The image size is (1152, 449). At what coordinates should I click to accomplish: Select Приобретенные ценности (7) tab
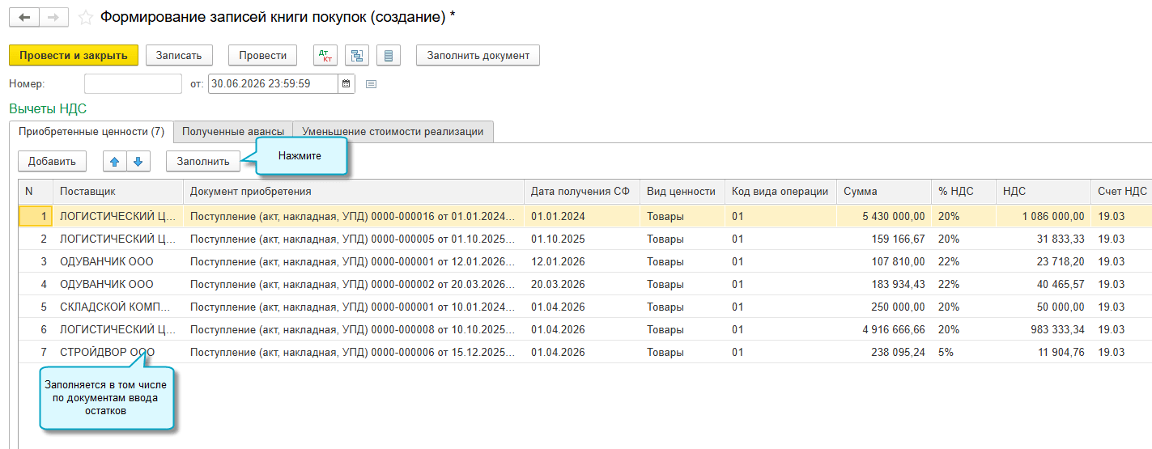pos(91,132)
